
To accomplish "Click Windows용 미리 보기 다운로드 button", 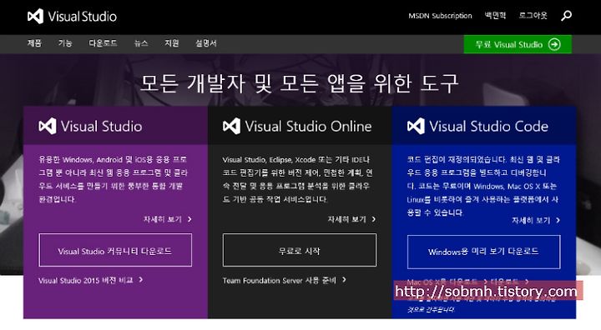I will (483, 252).
